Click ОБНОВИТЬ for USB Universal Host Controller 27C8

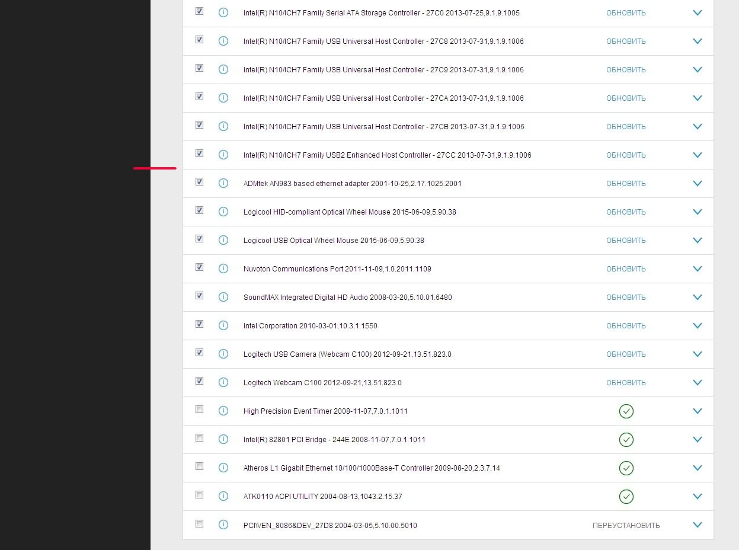click(626, 41)
